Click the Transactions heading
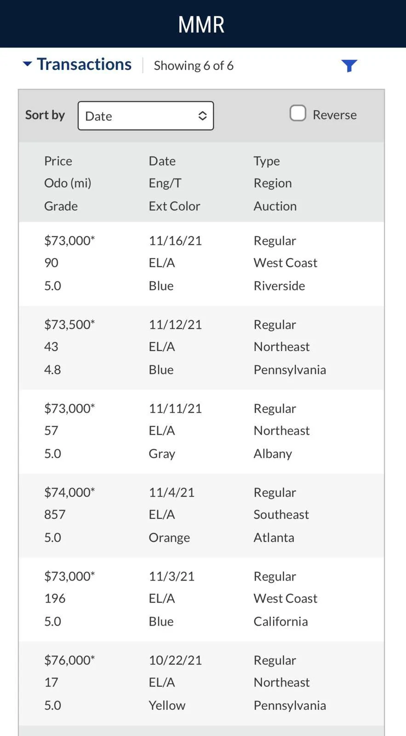This screenshot has width=406, height=736. click(84, 64)
